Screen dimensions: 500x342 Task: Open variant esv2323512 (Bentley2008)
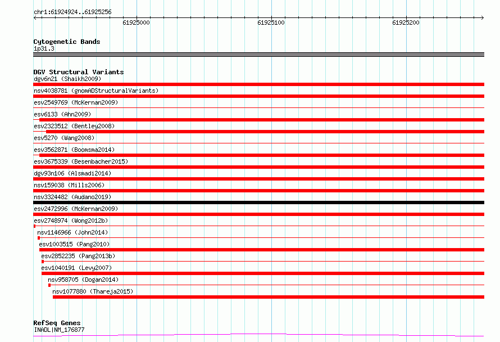coord(74,126)
